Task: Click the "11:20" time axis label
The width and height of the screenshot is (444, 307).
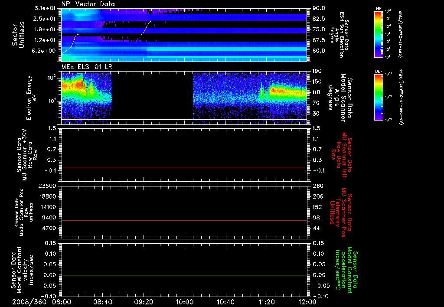Action: [x=267, y=302]
